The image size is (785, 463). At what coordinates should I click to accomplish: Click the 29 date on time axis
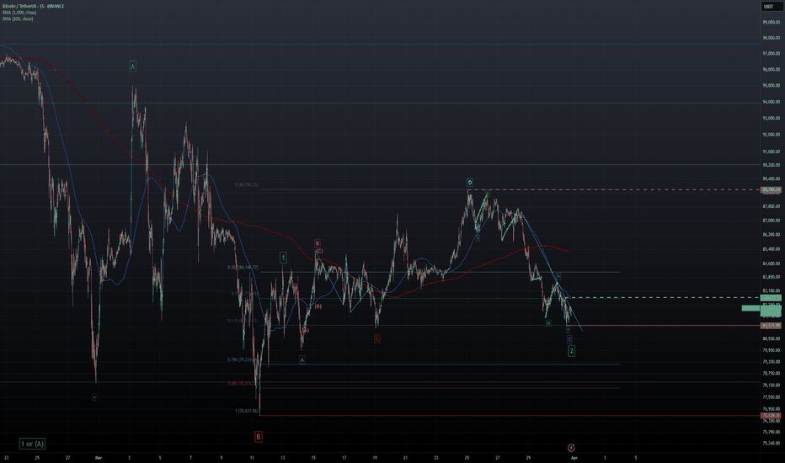click(528, 457)
